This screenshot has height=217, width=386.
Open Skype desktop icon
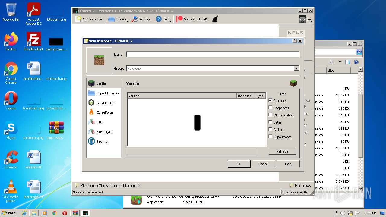pyautogui.click(x=11, y=130)
